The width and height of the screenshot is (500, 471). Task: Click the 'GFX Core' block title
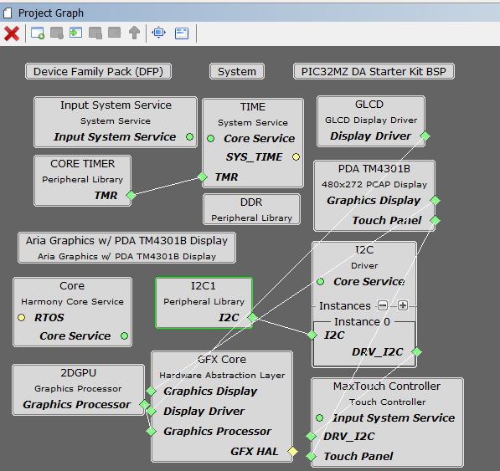(x=222, y=360)
